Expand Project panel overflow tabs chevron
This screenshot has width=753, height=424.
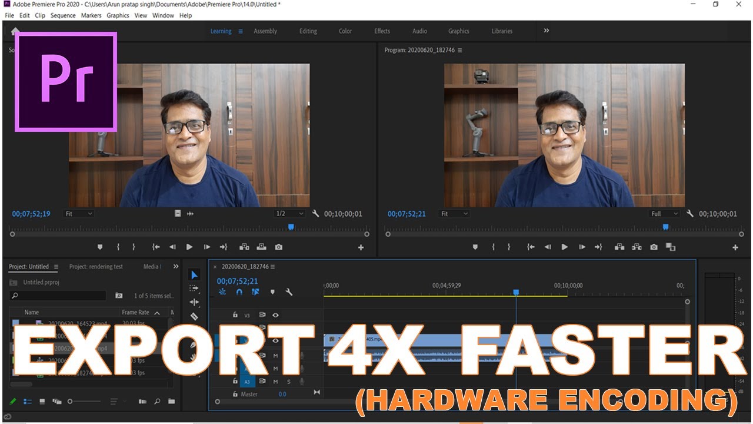click(x=175, y=267)
